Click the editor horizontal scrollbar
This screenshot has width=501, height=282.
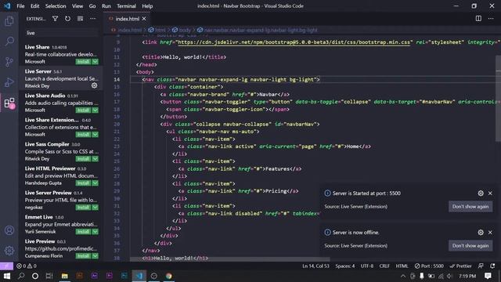pos(229,259)
